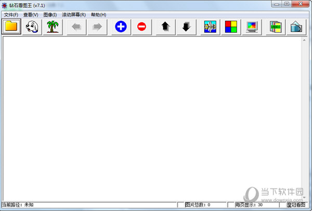This screenshot has width=312, height=211.
Task: Click the blue picture toolbar icon
Action: 211,27
